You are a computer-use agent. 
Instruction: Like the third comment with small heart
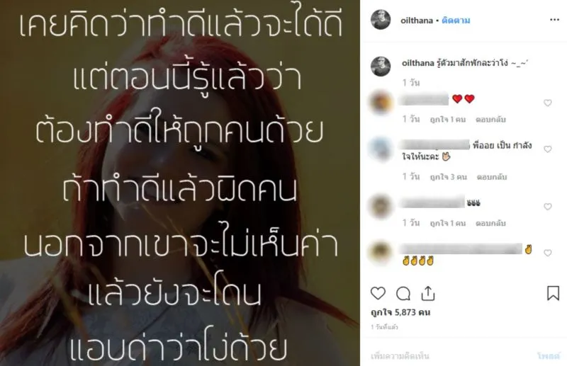point(547,206)
